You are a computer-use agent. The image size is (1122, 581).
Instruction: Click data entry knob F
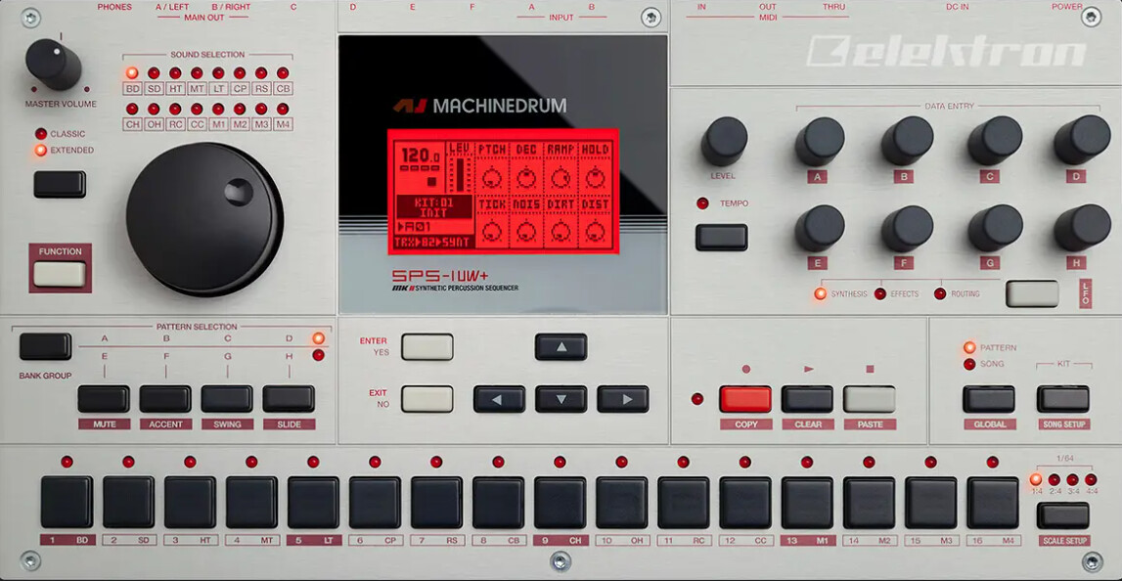coord(908,228)
